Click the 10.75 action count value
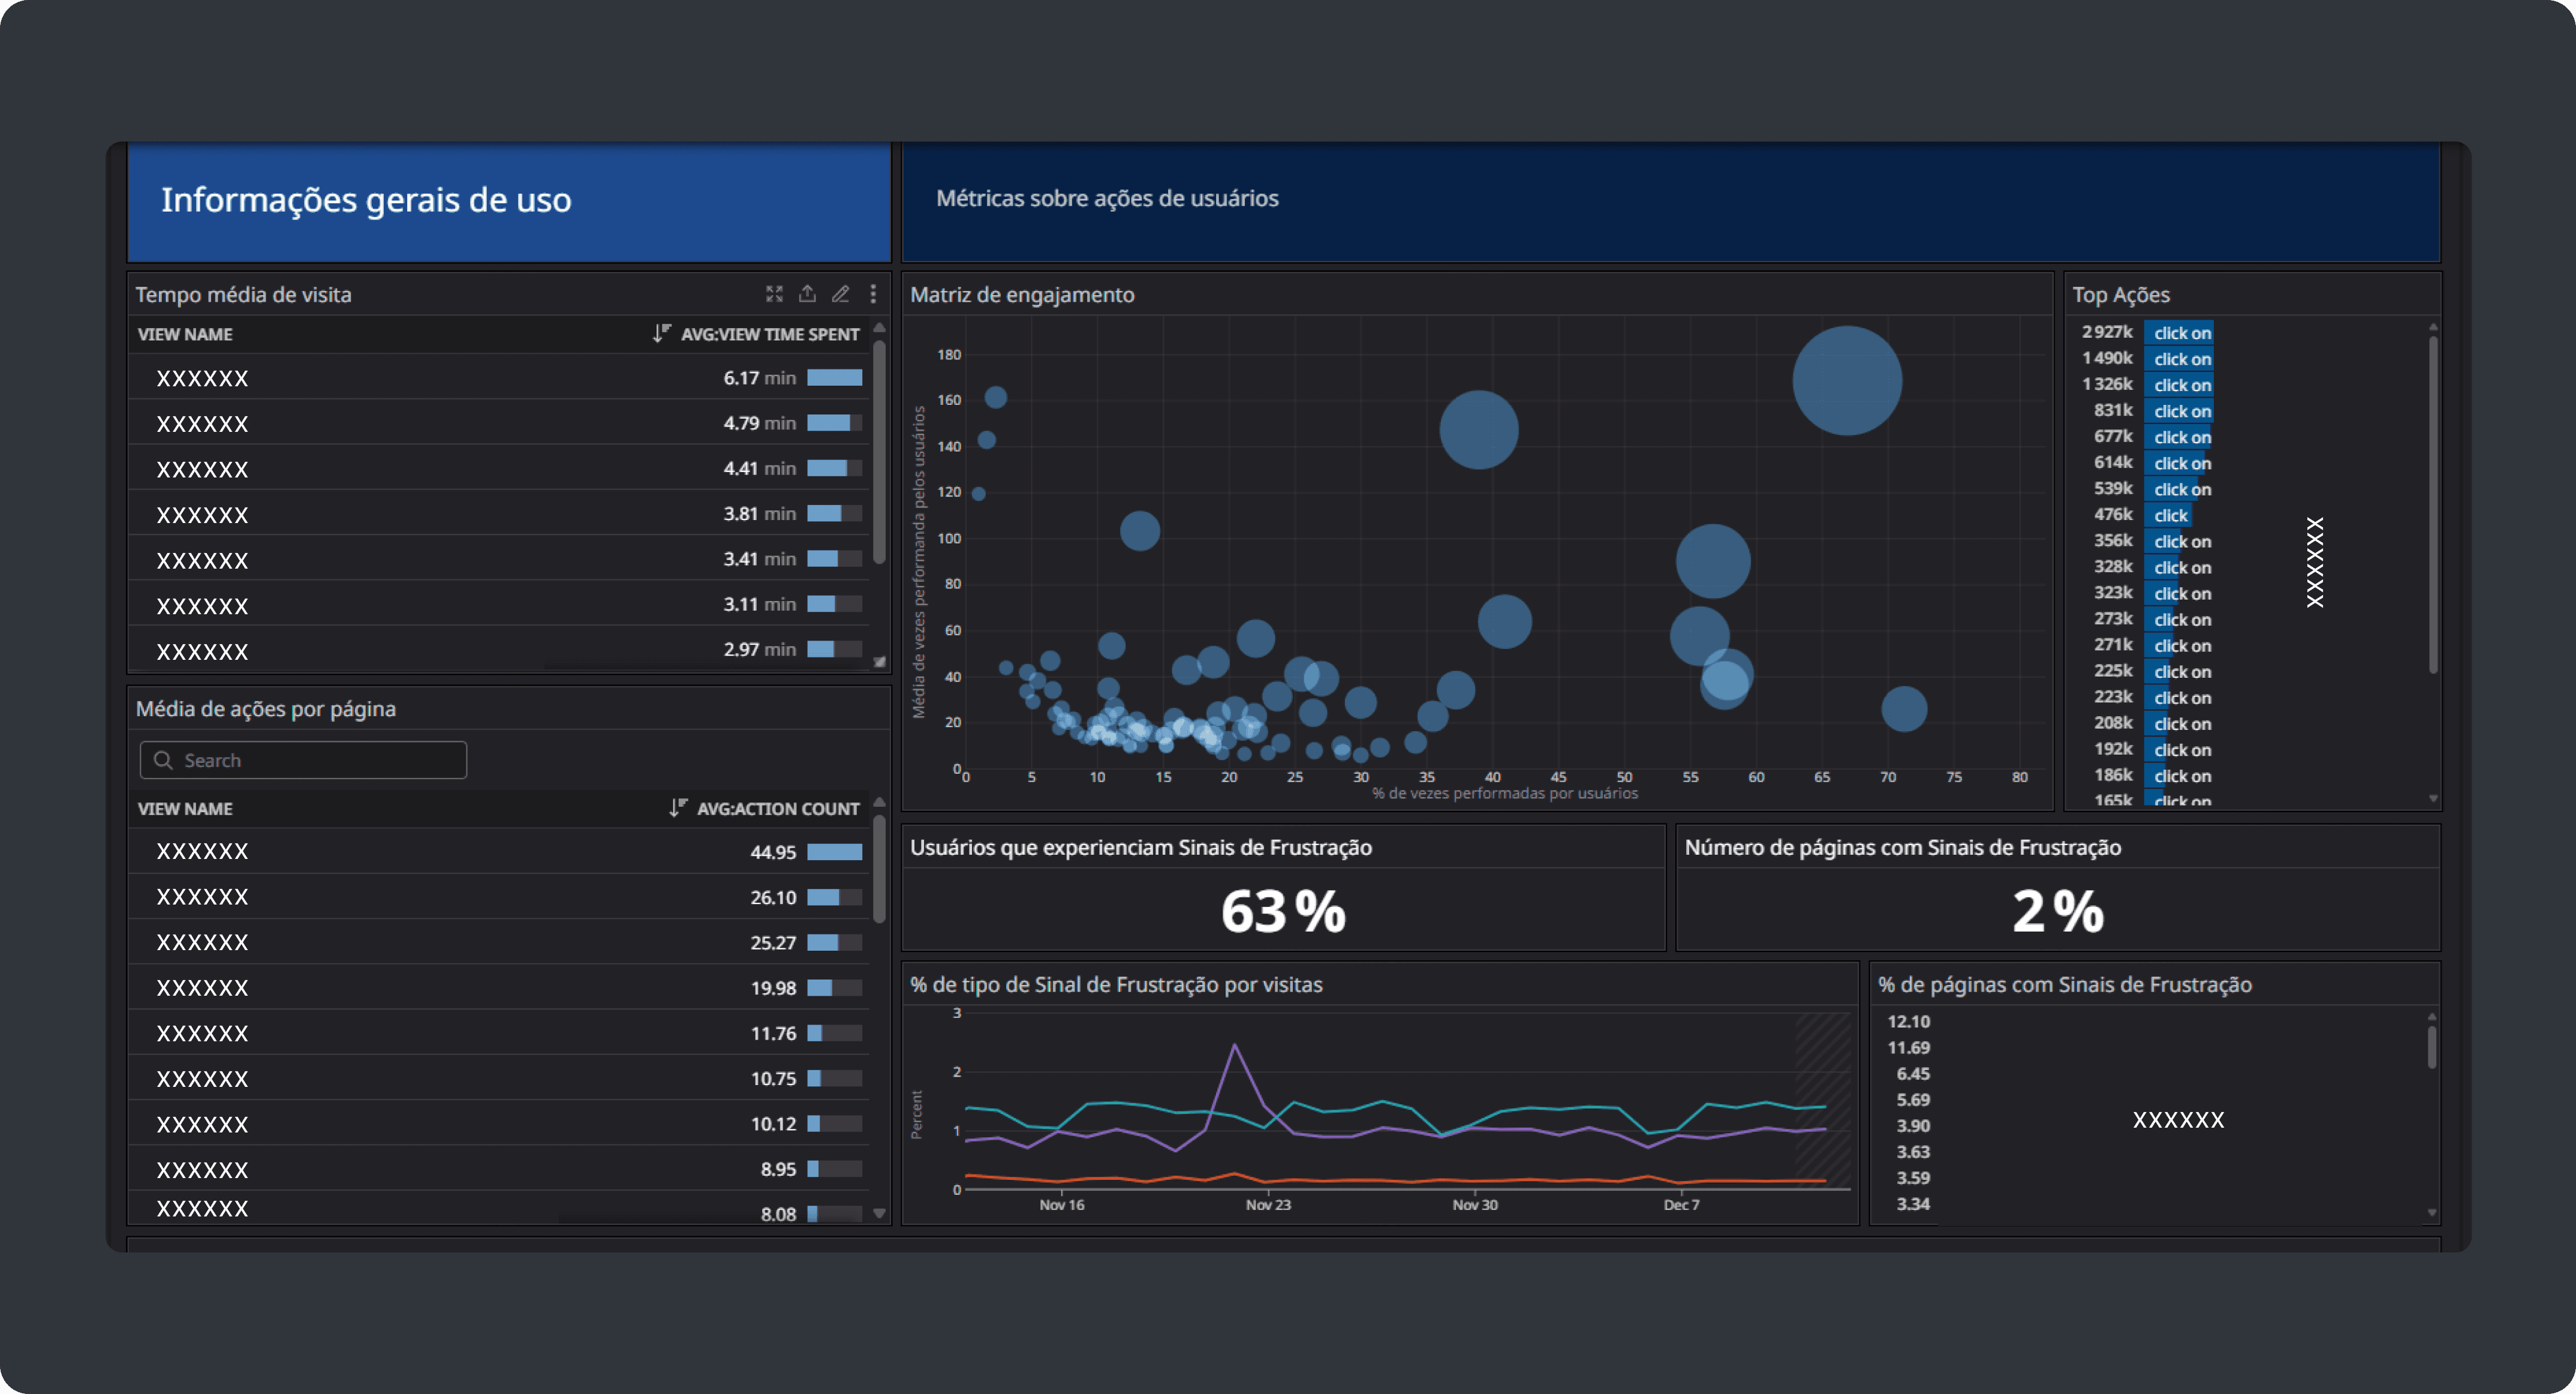 tap(773, 1078)
